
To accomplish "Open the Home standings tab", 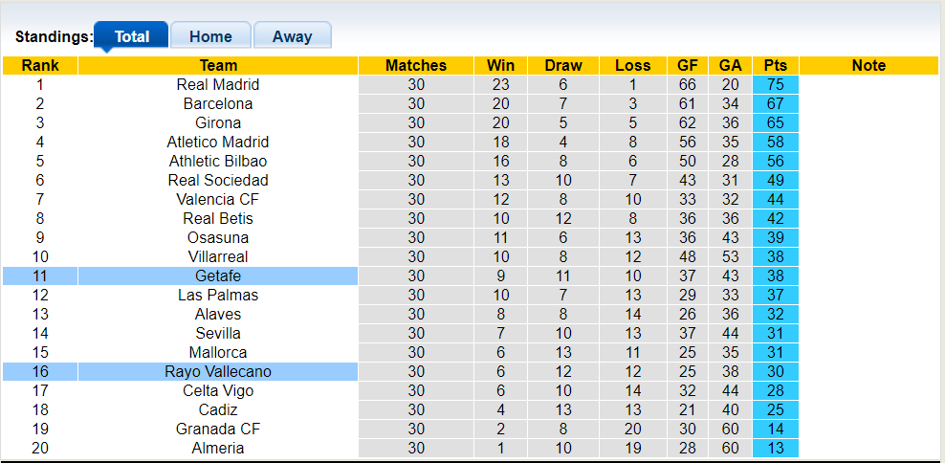I will 210,36.
